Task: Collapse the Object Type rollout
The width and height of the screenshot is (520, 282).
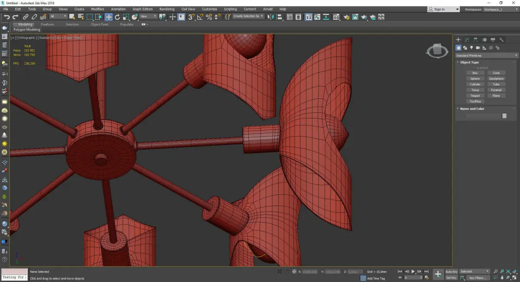Action: coord(469,62)
